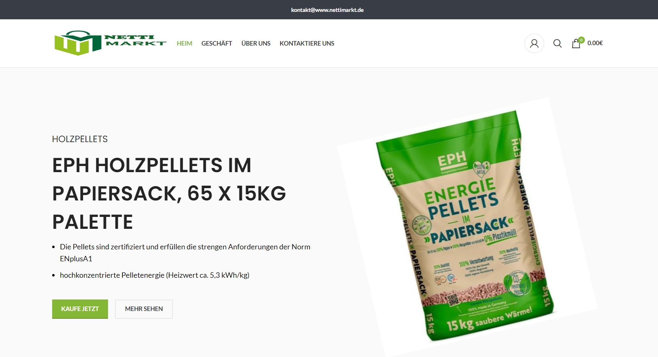Click the 0.00€ cart total

[595, 43]
